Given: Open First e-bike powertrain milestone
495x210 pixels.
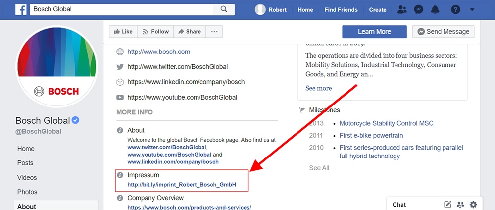Looking at the screenshot, I should [371, 136].
